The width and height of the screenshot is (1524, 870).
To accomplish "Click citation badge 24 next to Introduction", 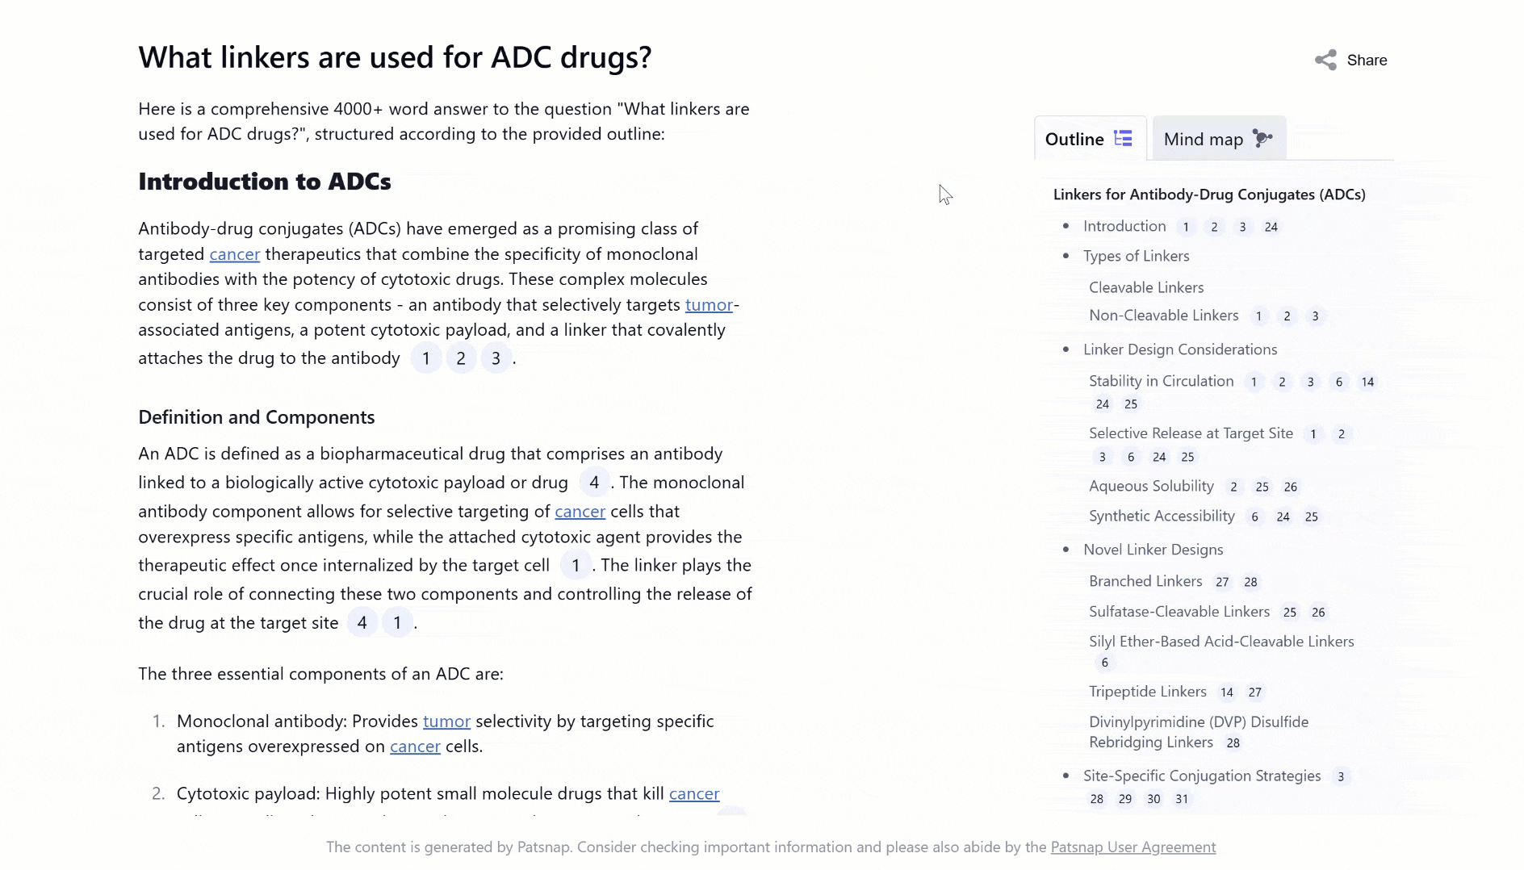I will point(1271,227).
